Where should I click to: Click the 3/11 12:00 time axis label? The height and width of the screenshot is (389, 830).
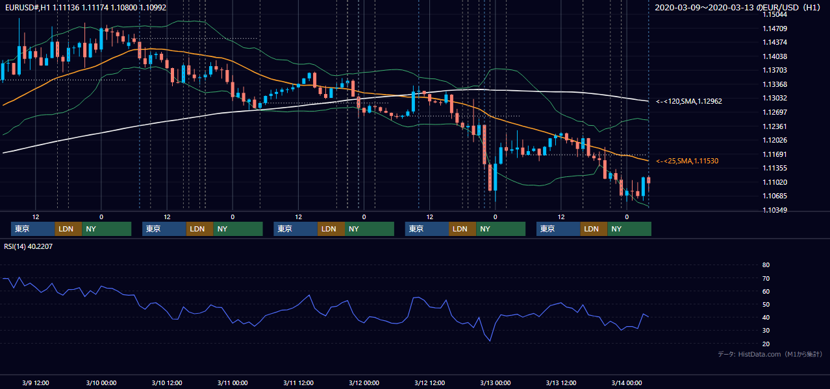pos(298,383)
